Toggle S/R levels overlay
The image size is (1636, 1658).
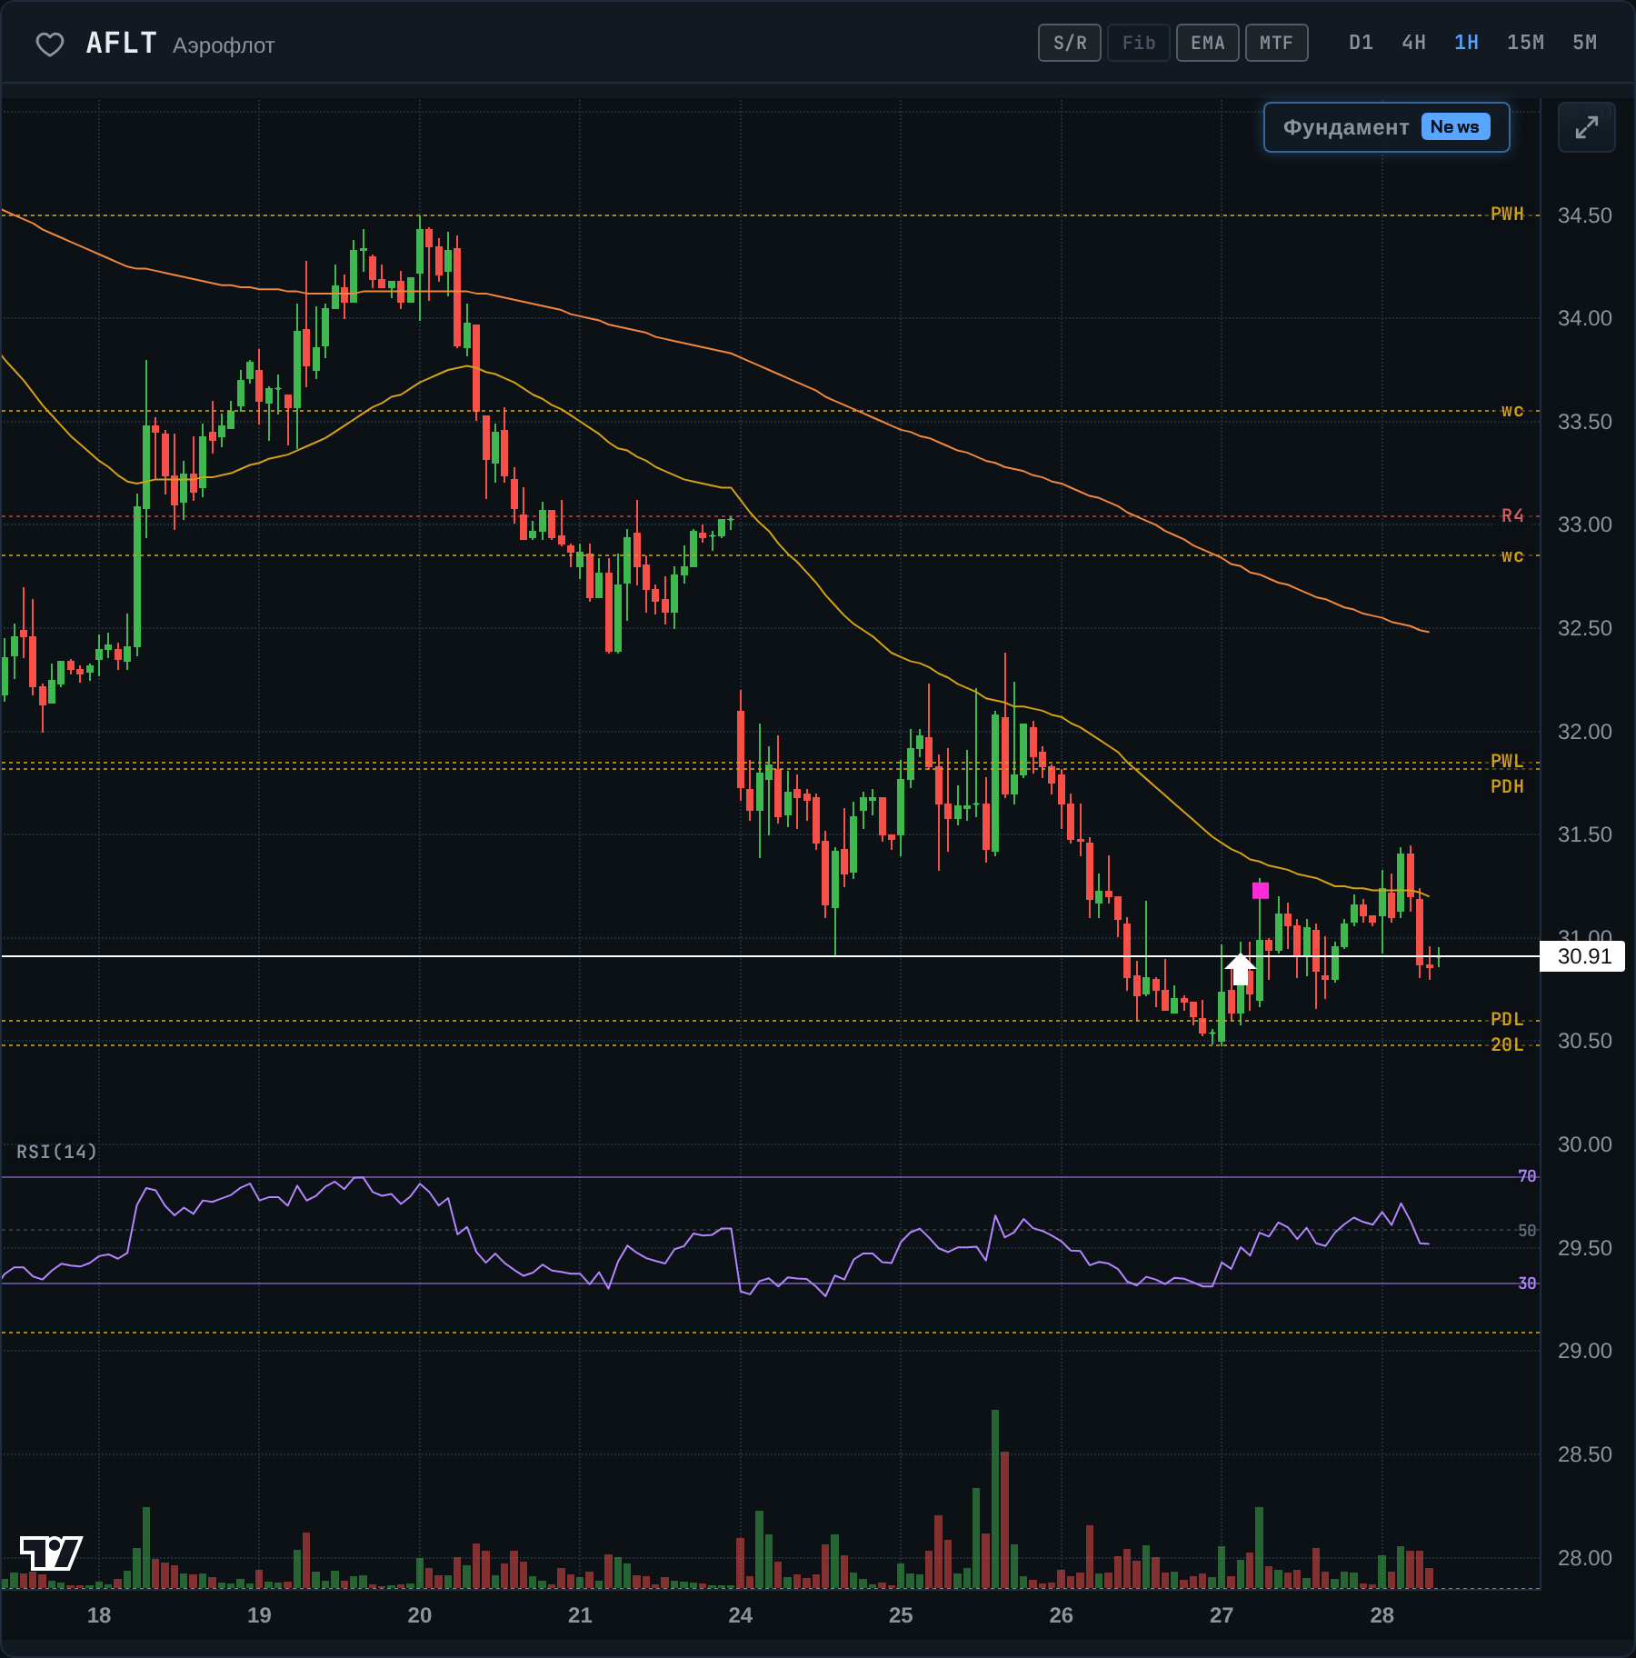pyautogui.click(x=1070, y=43)
